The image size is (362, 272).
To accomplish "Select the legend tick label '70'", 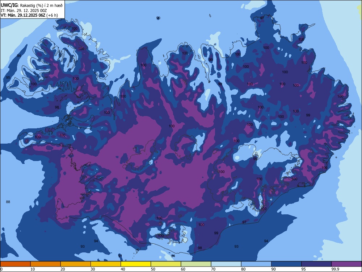I will pyautogui.click(x=213, y=269).
